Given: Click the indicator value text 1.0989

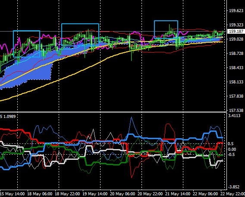Looking at the screenshot, I should click(x=9, y=116).
